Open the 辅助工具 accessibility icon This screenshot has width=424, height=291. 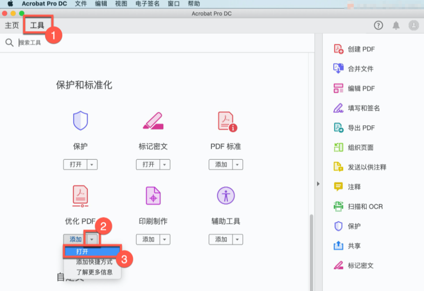tap(225, 195)
